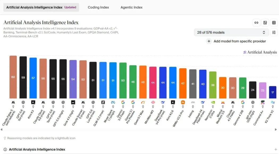Click right arrow to scroll chart

[276, 130]
